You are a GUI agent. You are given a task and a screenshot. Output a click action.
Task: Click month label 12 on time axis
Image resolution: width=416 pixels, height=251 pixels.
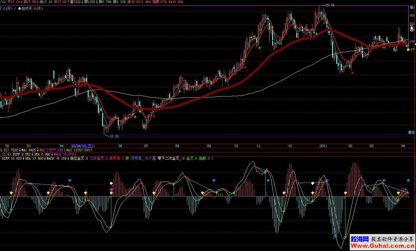click(290, 146)
